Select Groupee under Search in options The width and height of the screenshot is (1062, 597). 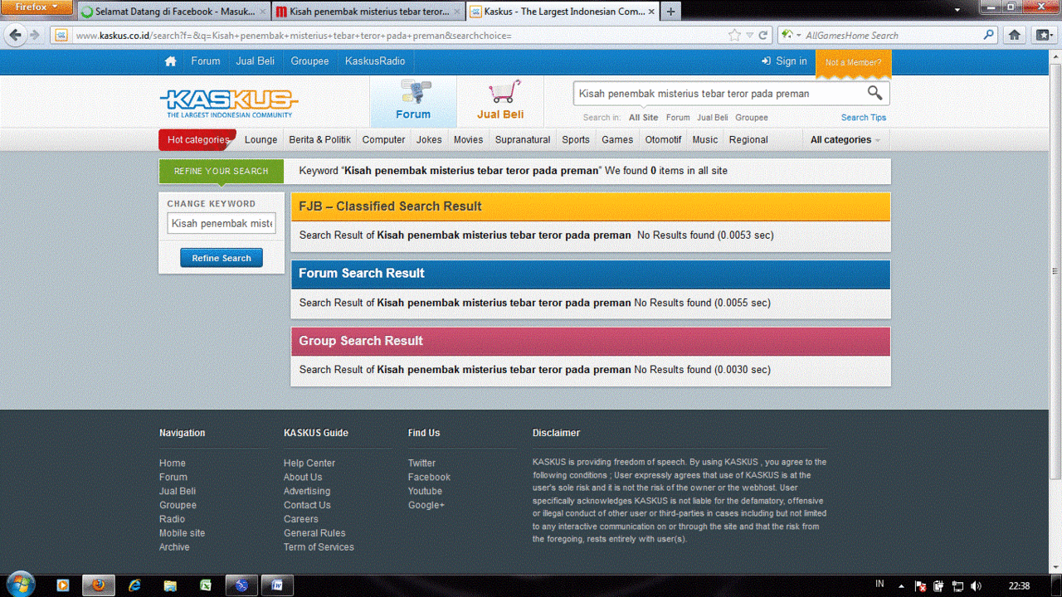pos(752,118)
